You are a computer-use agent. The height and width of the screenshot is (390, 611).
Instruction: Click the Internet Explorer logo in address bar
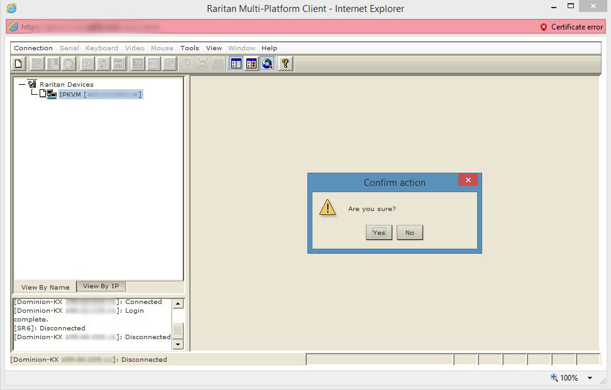coord(13,26)
